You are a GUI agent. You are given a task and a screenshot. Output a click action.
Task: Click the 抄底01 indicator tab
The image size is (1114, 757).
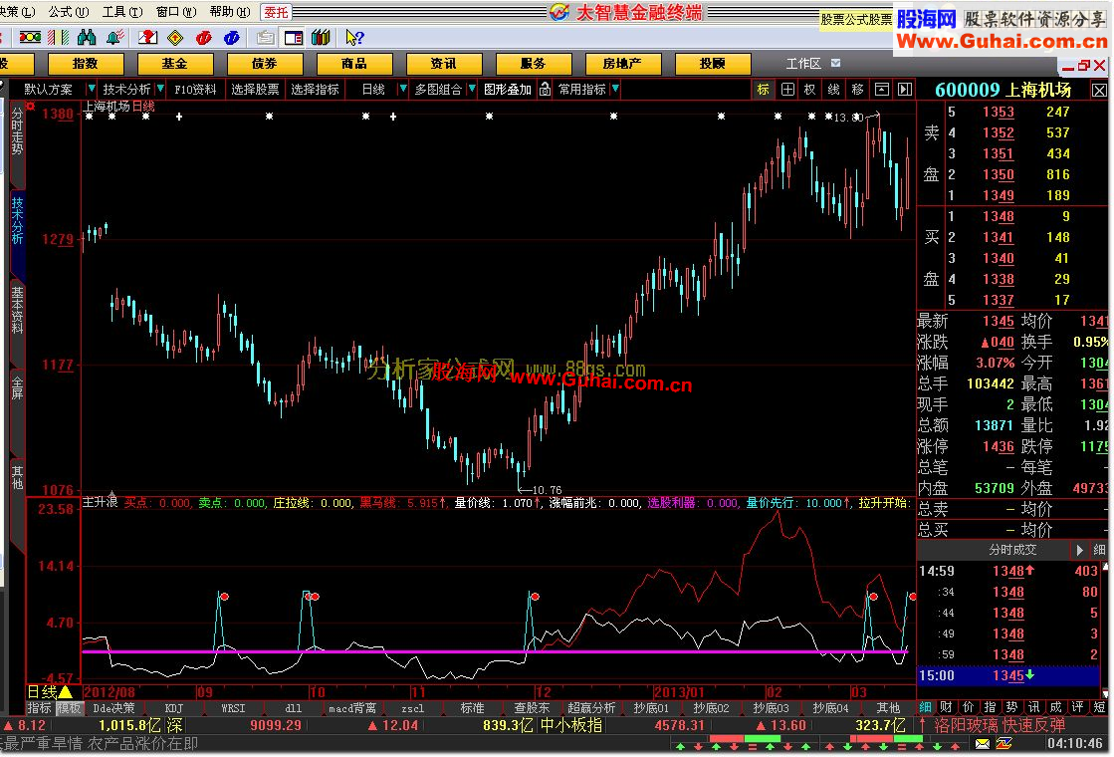pyautogui.click(x=651, y=708)
